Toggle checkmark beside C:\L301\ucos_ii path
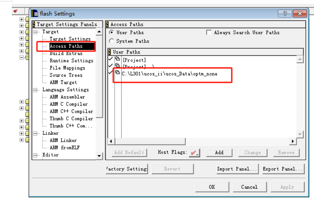 110,72
